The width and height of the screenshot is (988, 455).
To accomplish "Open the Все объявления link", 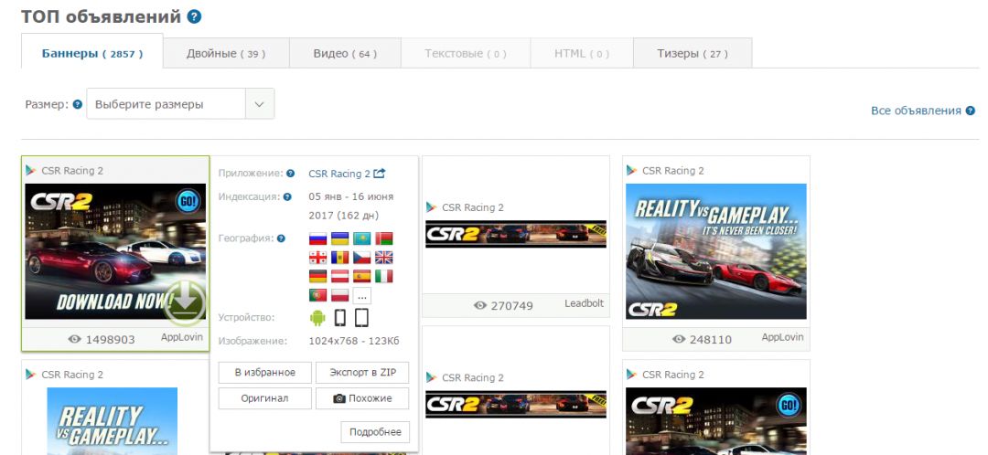I will tap(916, 111).
